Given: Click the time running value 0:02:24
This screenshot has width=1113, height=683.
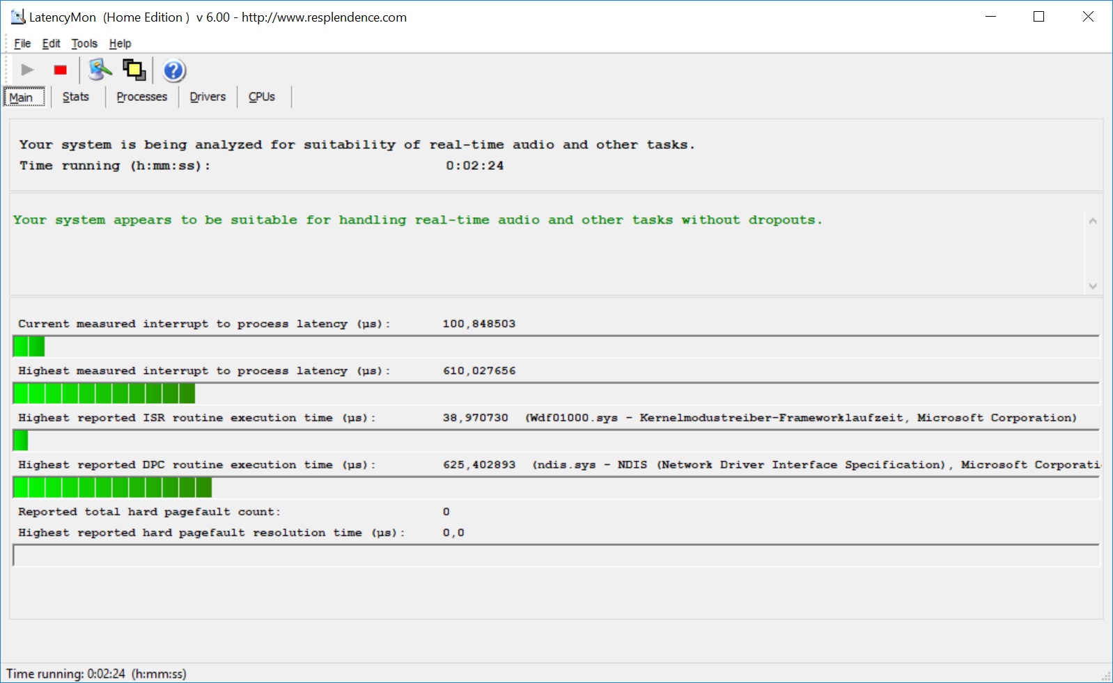Looking at the screenshot, I should (x=475, y=166).
